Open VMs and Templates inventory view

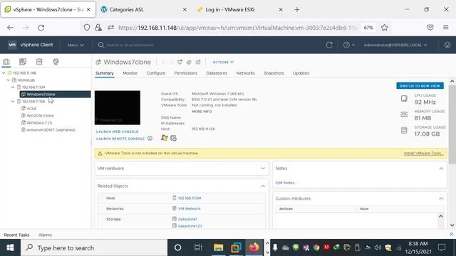pos(22,62)
